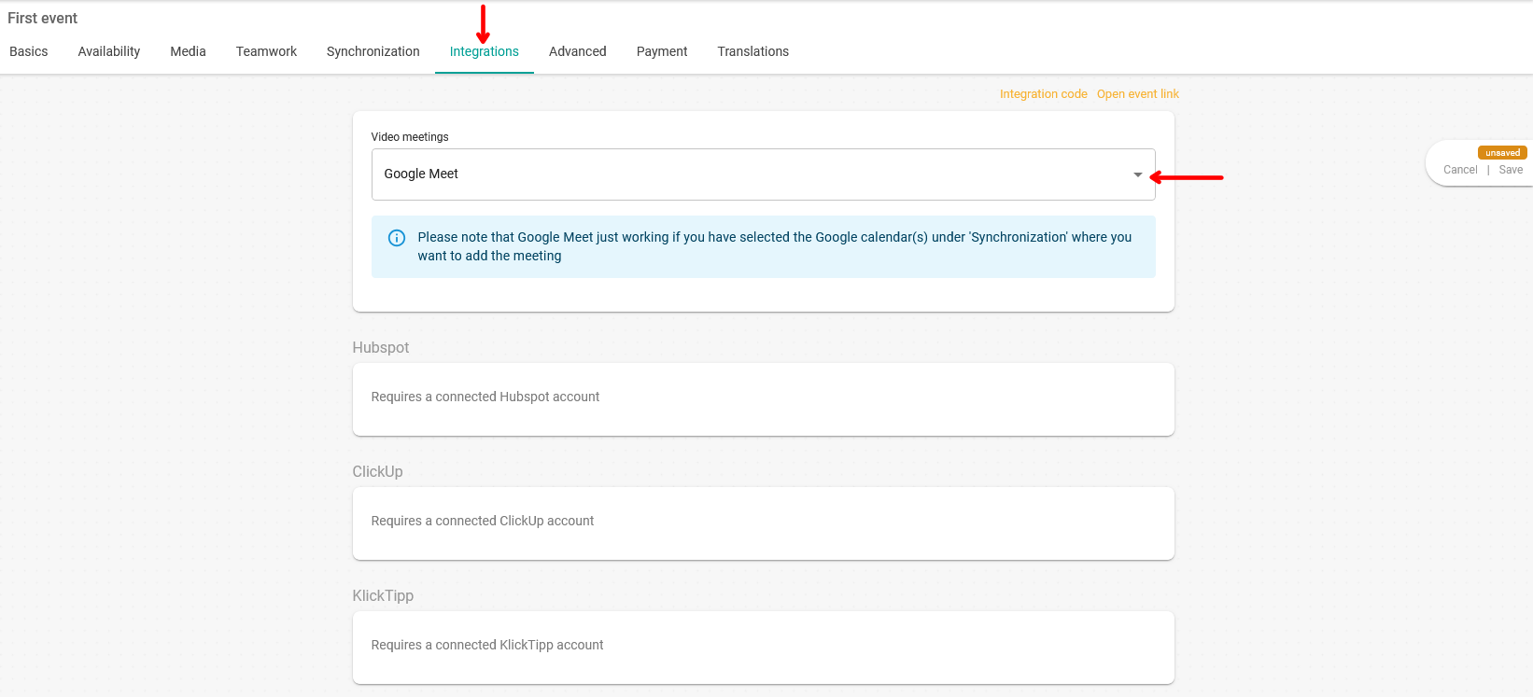Switch to the Payment tab

[x=662, y=51]
